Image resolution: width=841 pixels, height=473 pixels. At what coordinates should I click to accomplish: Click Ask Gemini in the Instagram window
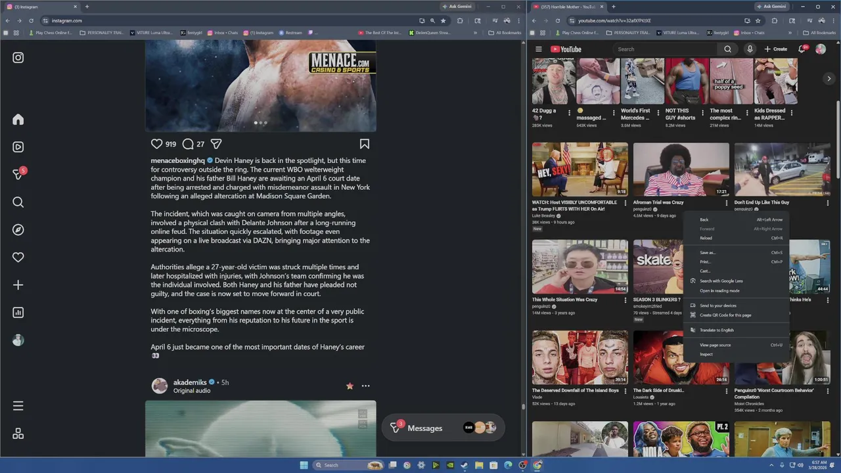[458, 7]
